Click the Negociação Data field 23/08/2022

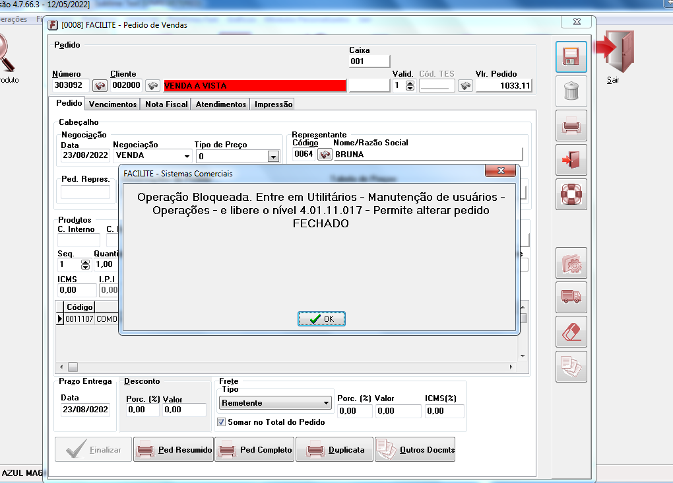(85, 155)
